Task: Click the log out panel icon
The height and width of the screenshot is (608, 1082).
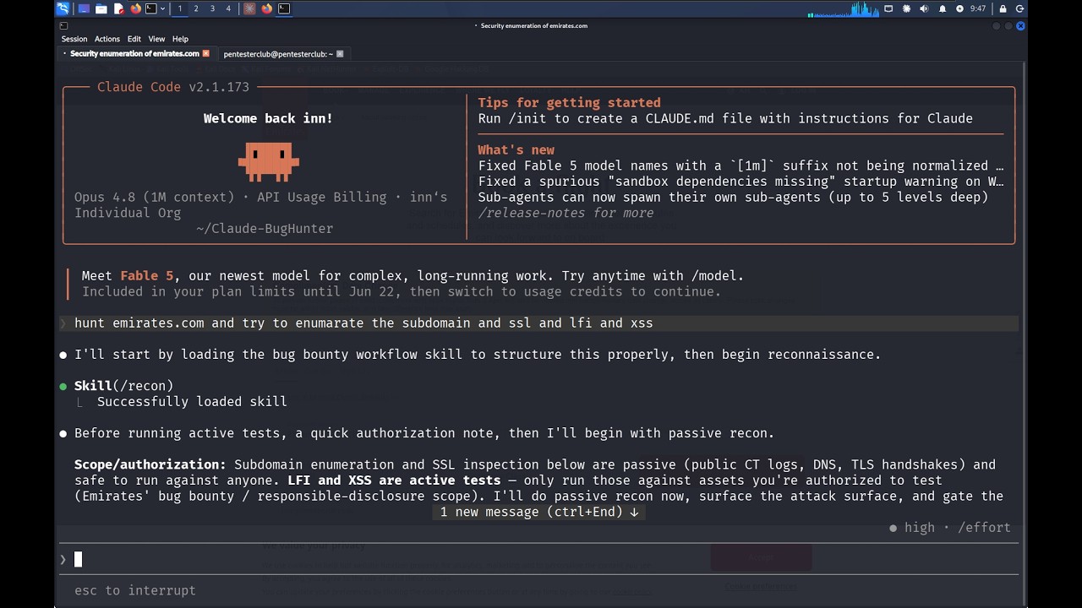Action: tap(1019, 8)
